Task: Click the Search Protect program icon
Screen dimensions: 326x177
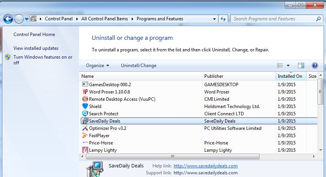Action: (85, 113)
